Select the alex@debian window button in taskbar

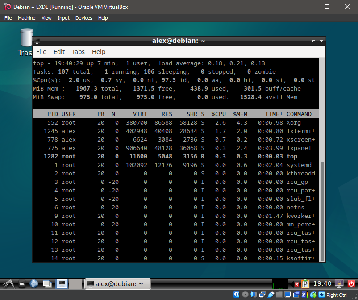pyautogui.click(x=117, y=283)
